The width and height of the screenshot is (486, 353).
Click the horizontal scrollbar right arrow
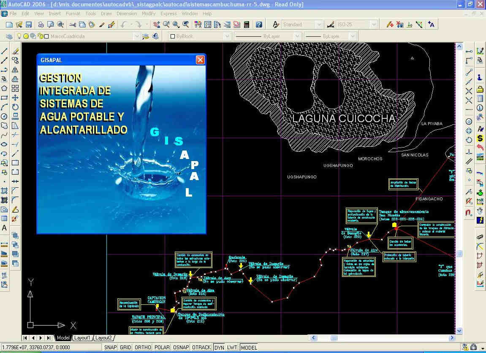451,338
